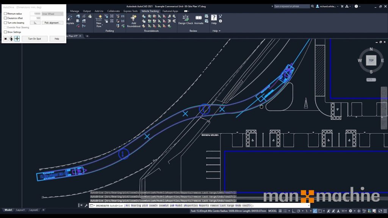Check the Turn onto bearing option
Screen dimensions: 388x218
tap(5, 23)
